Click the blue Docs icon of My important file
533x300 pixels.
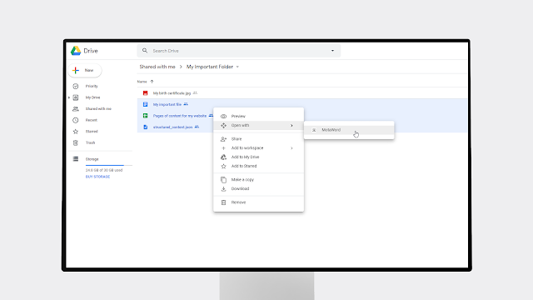tap(145, 104)
